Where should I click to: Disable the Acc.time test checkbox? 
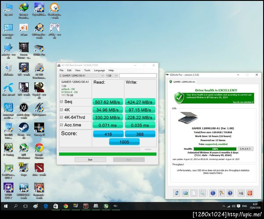[x=61, y=125]
